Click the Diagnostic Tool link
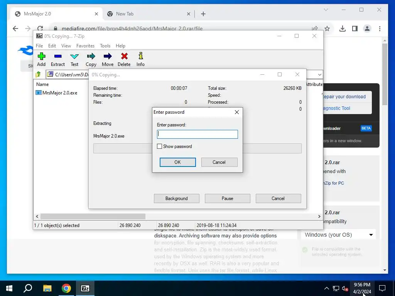395x296 pixels. (x=336, y=108)
